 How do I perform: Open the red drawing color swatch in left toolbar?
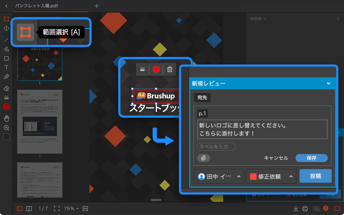[6, 107]
